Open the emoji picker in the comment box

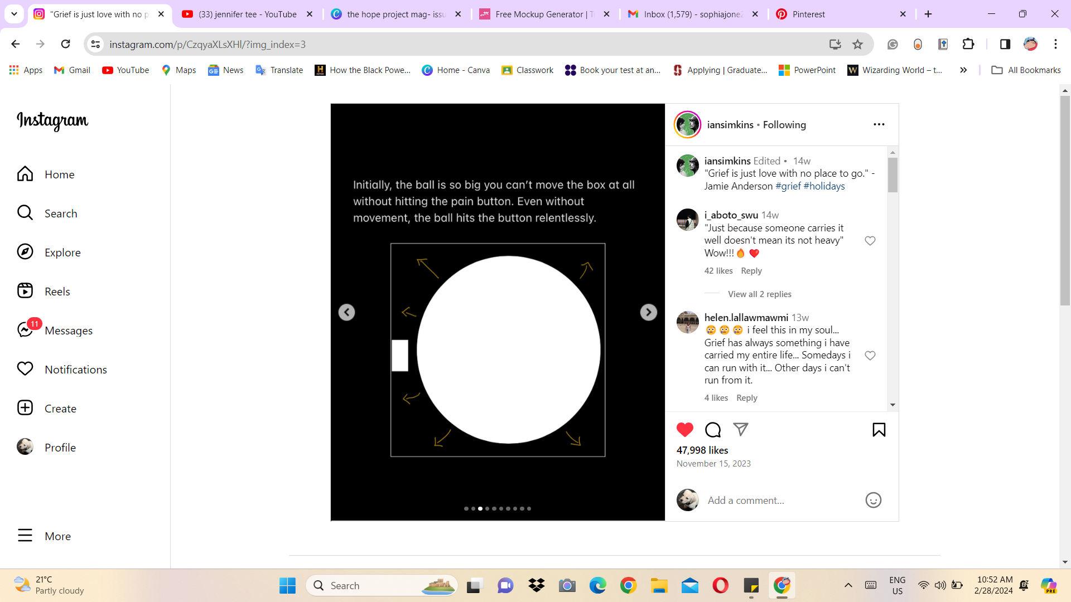tap(873, 500)
